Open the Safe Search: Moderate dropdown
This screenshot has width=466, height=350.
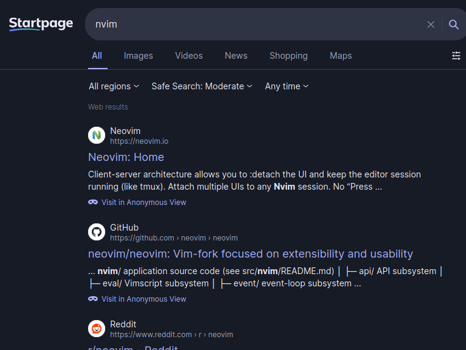point(202,86)
